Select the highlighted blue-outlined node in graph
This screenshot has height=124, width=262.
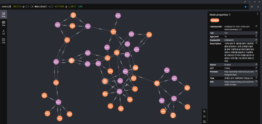[104, 81]
